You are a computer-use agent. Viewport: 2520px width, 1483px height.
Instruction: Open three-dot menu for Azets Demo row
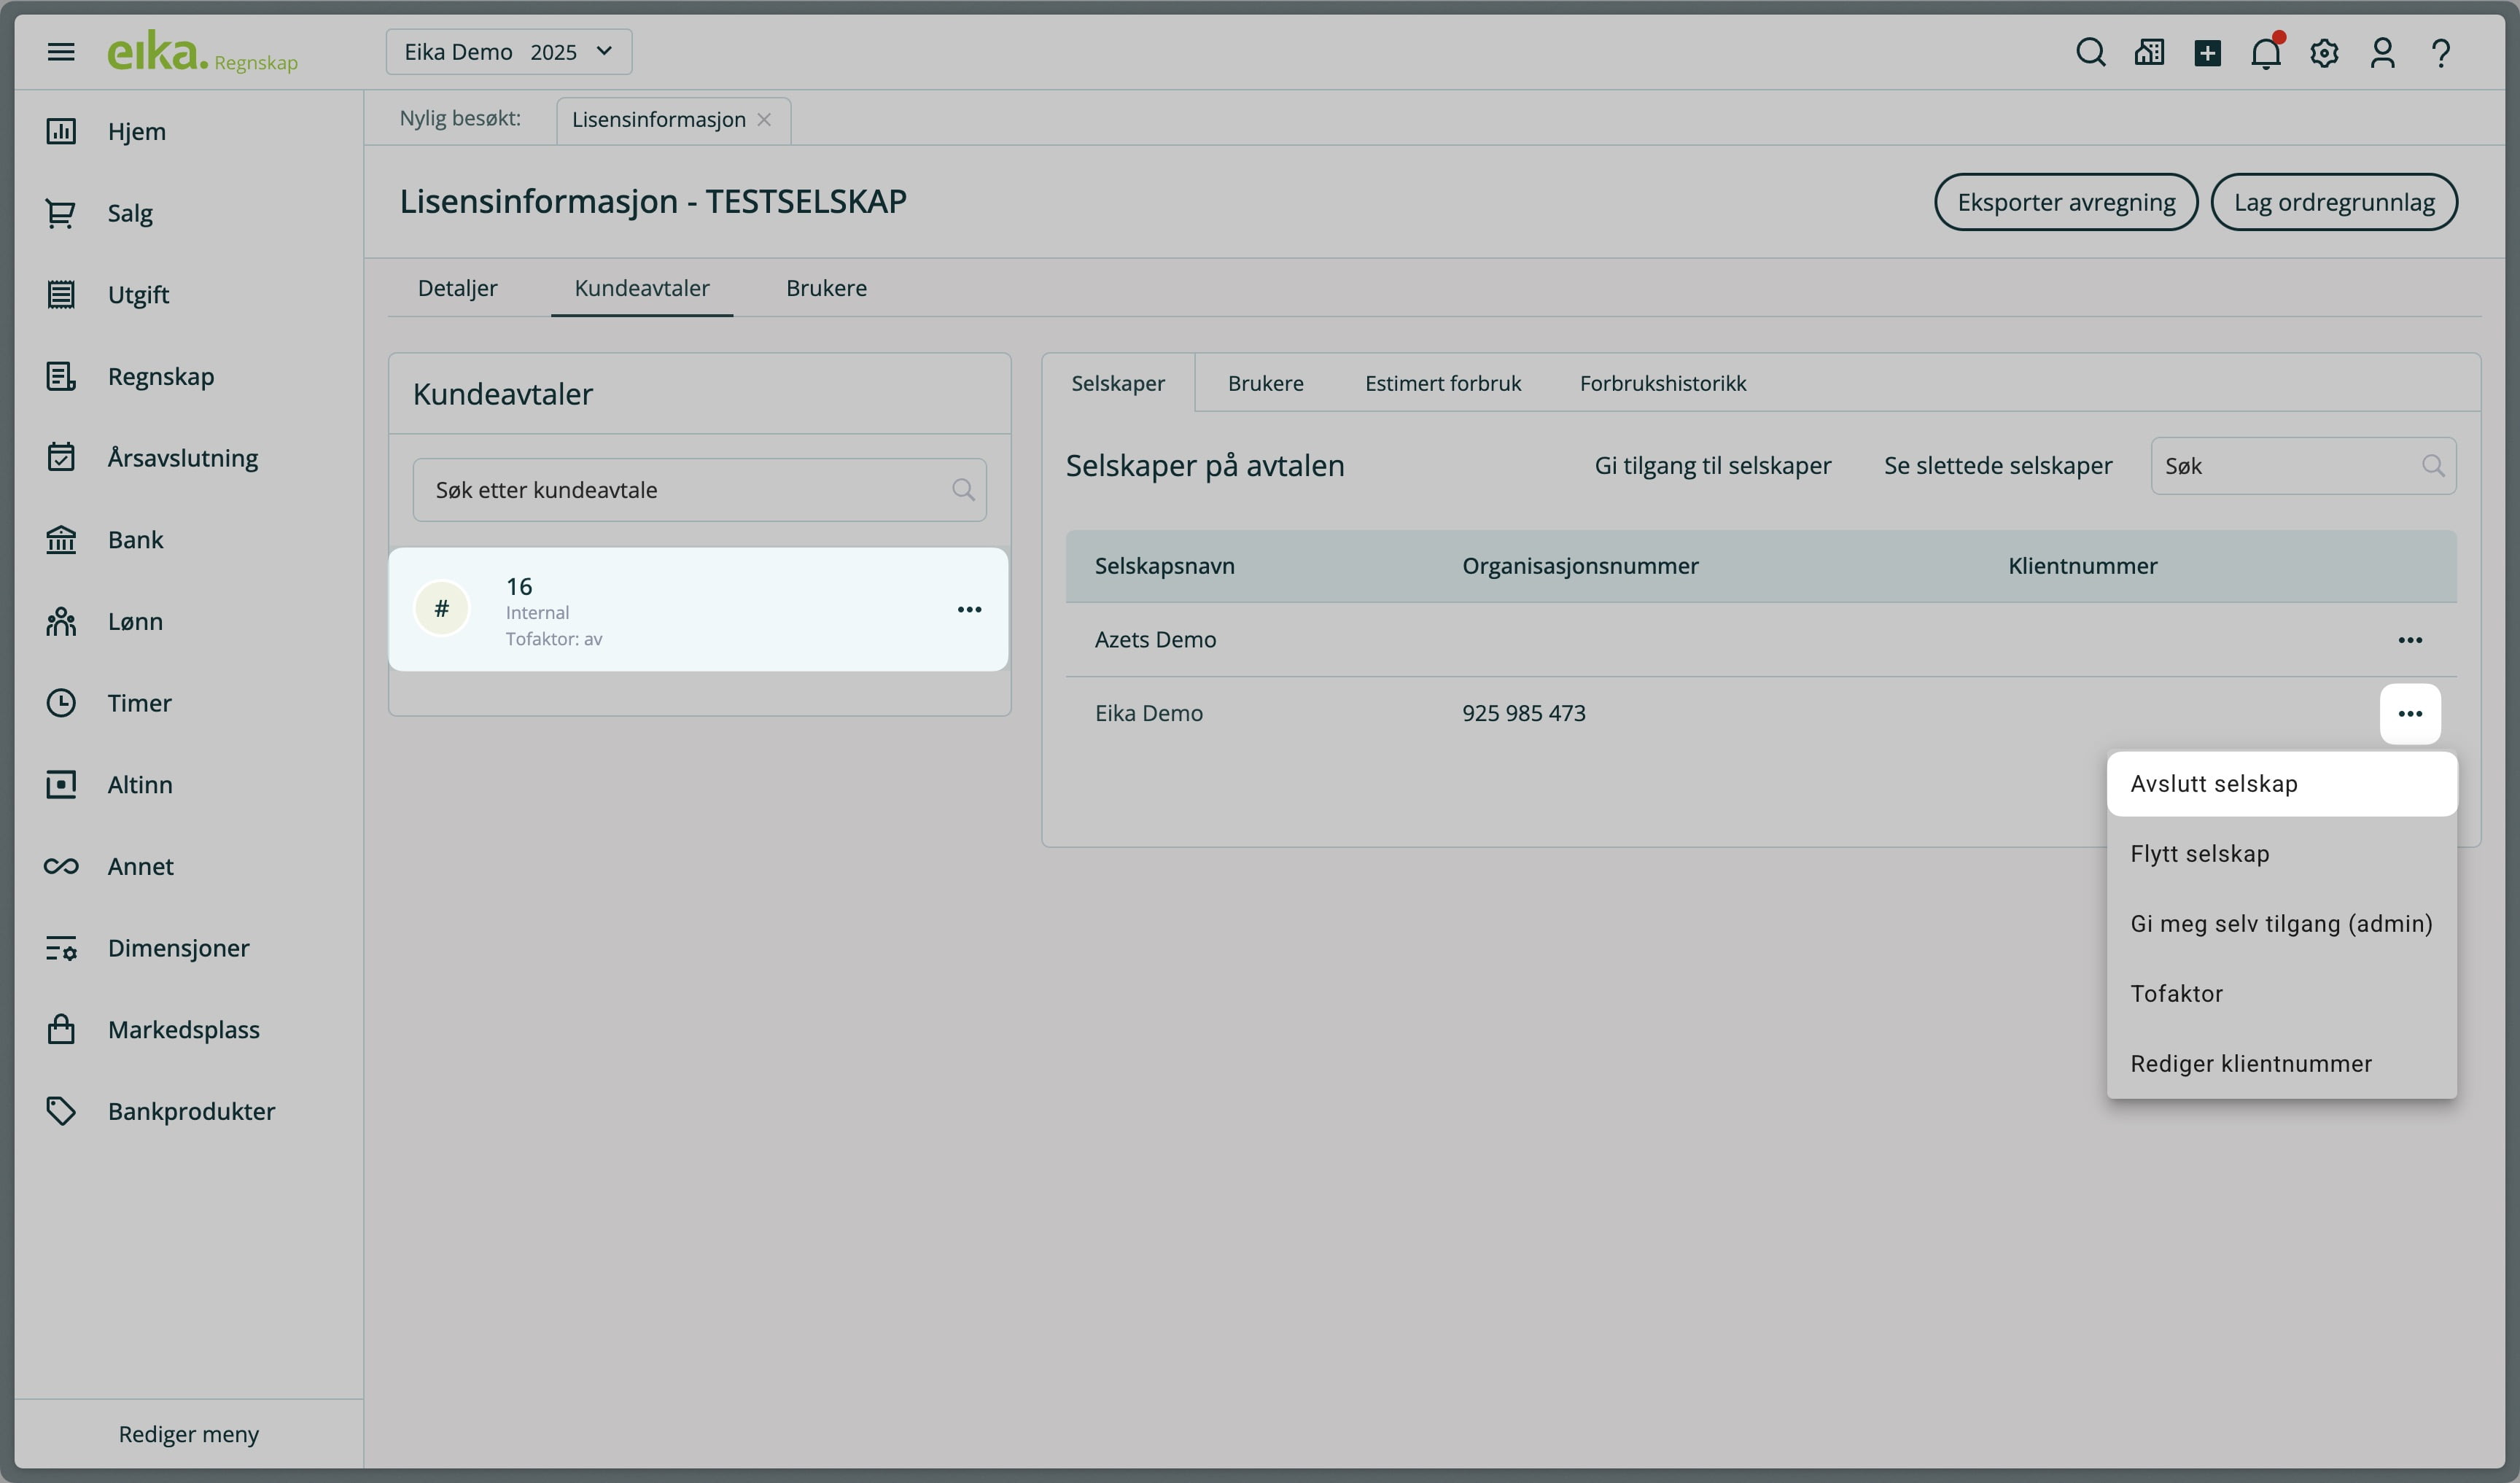(x=2410, y=640)
